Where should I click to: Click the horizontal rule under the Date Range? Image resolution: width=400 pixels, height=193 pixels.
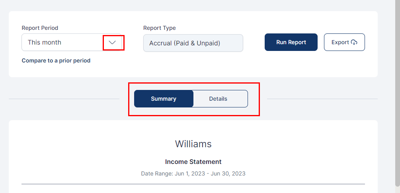pos(193,184)
